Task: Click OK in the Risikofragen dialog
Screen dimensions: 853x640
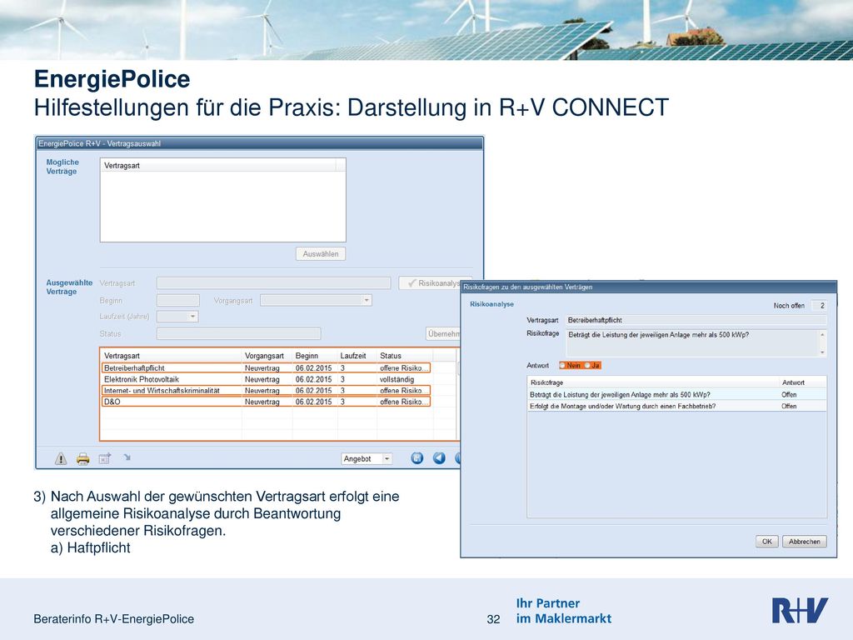Action: (767, 542)
